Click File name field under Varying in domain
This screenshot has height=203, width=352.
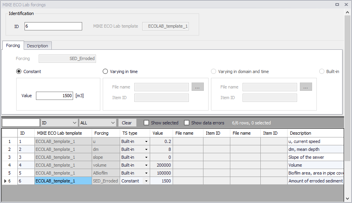(x=269, y=87)
